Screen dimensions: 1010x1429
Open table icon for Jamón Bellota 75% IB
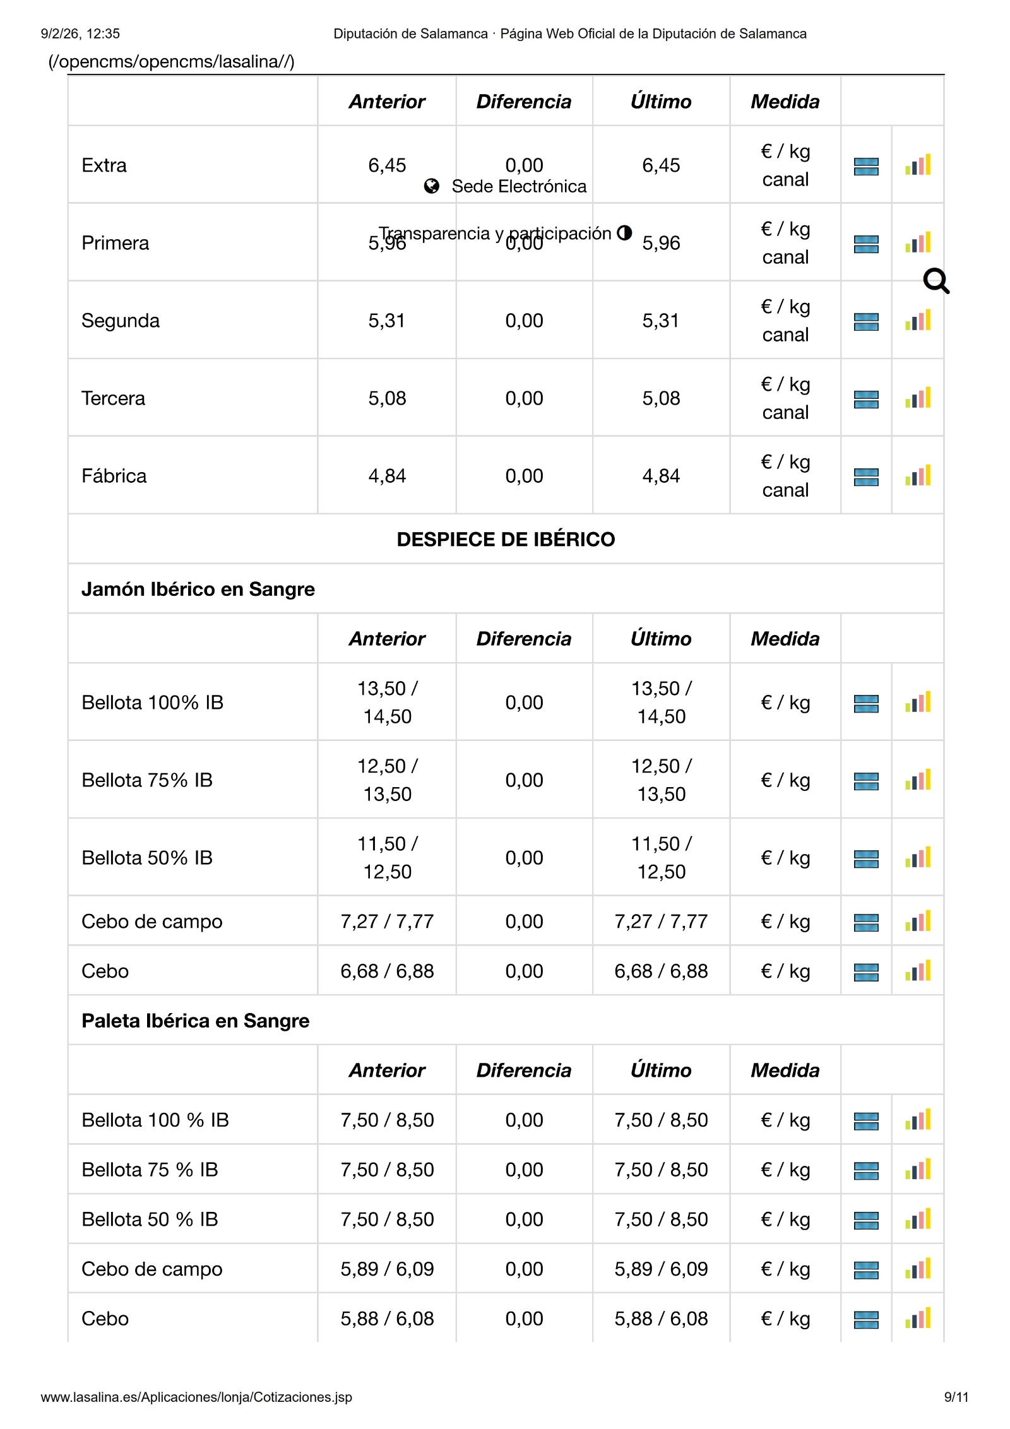point(865,781)
